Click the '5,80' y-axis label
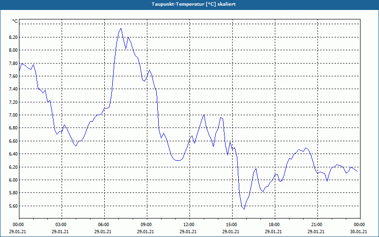Screen dimensions: 379x237 click(13, 193)
